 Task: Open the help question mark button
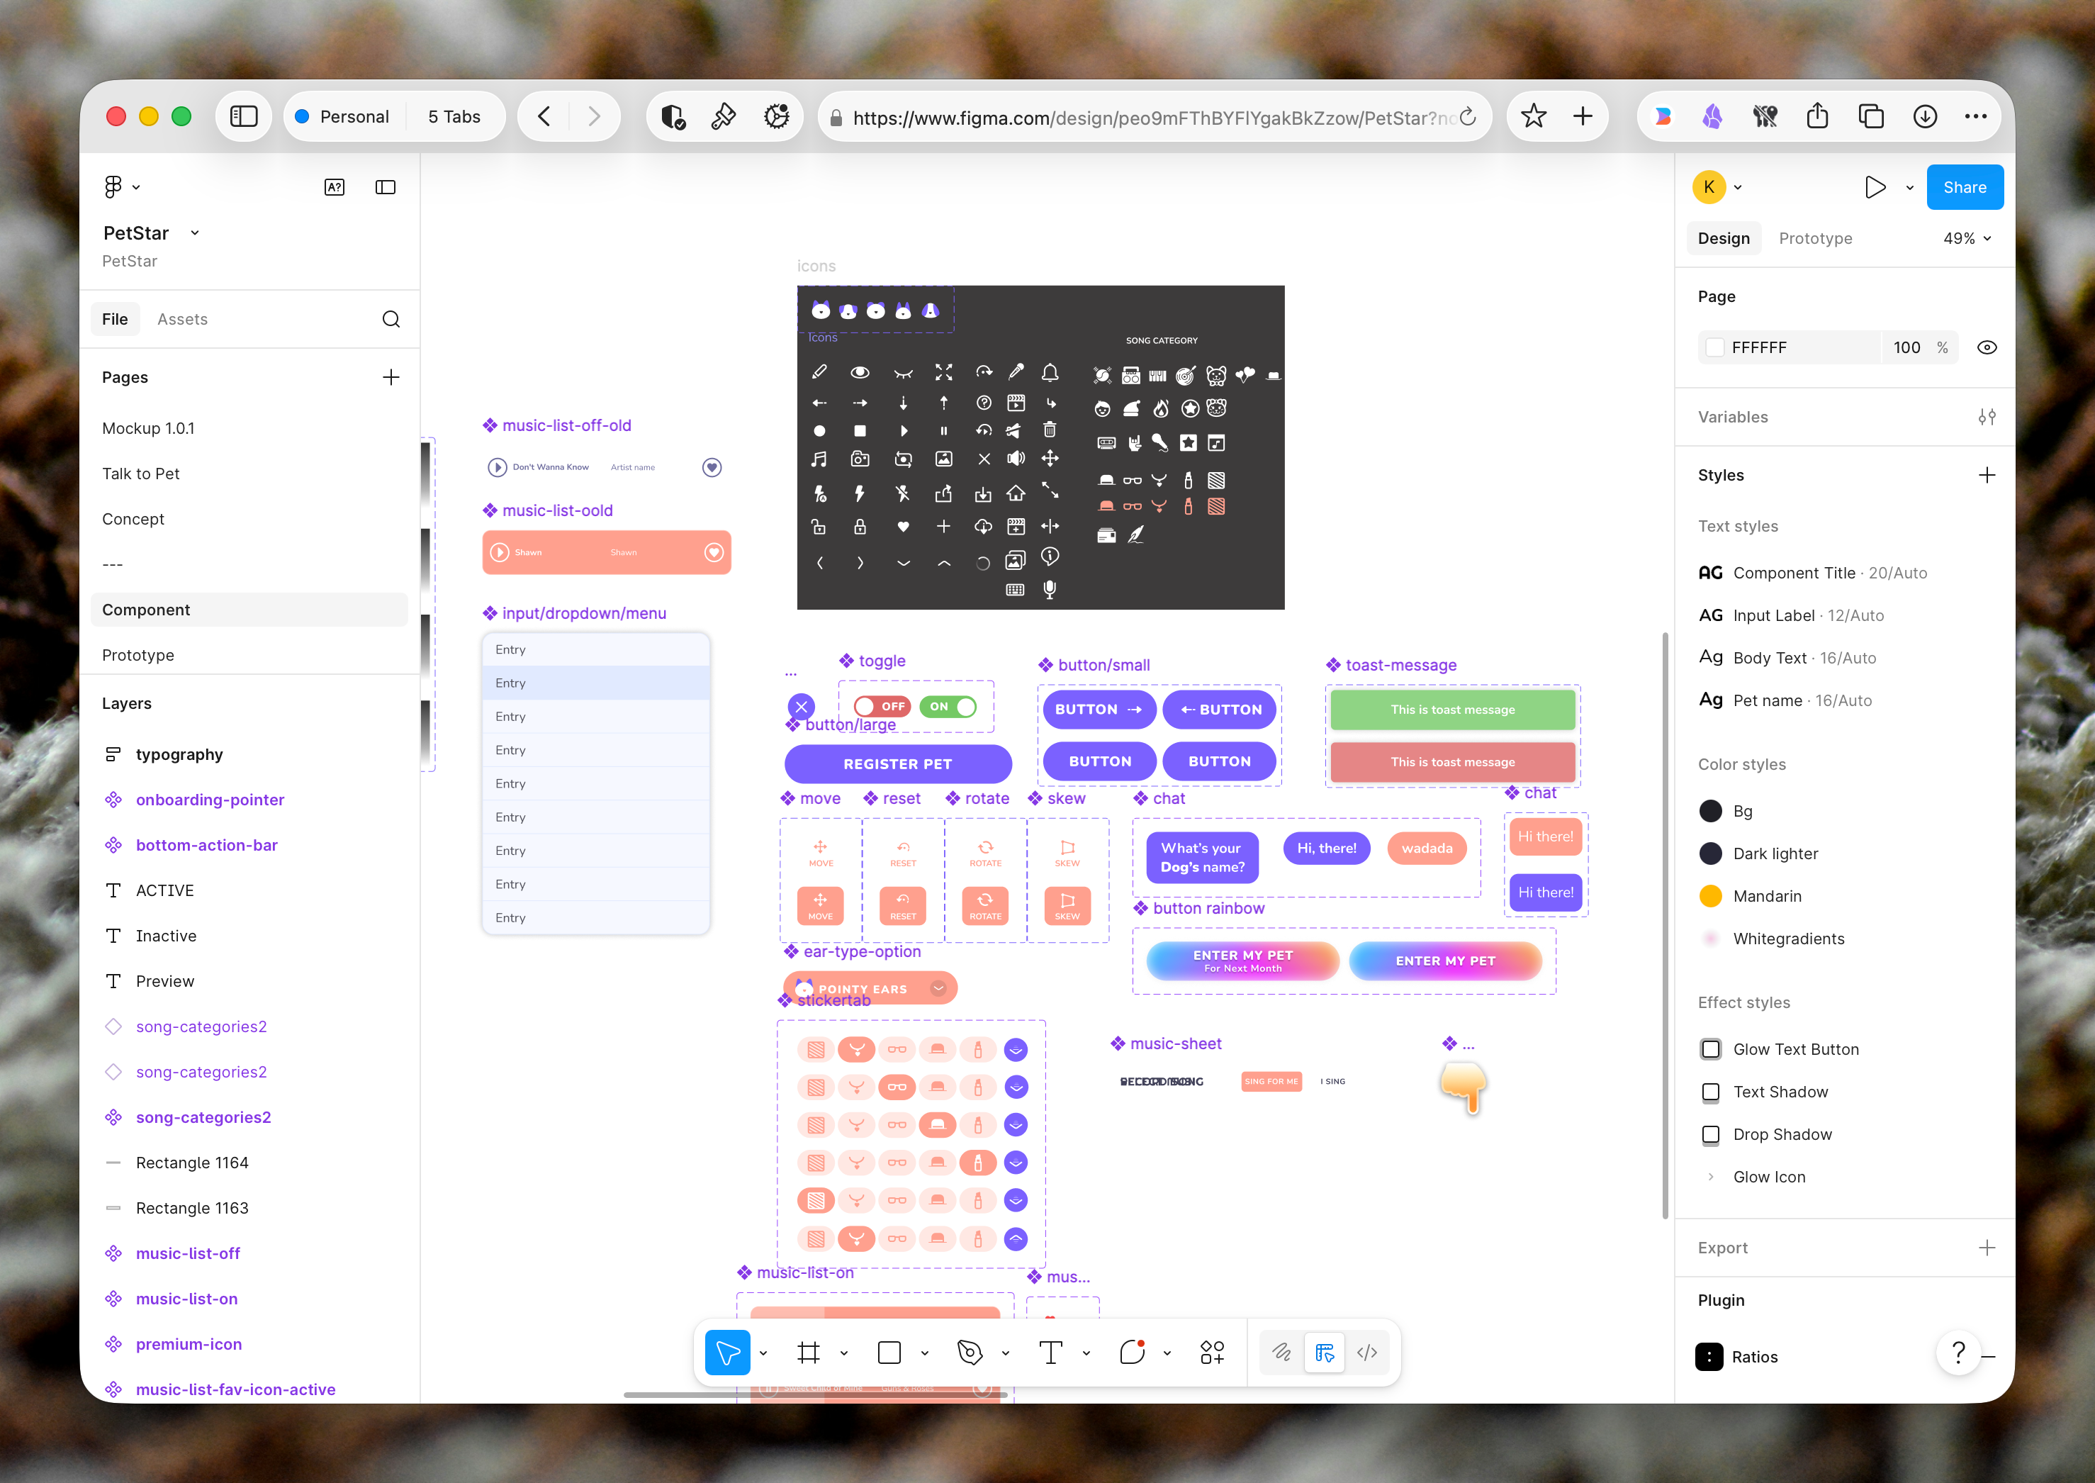1958,1353
